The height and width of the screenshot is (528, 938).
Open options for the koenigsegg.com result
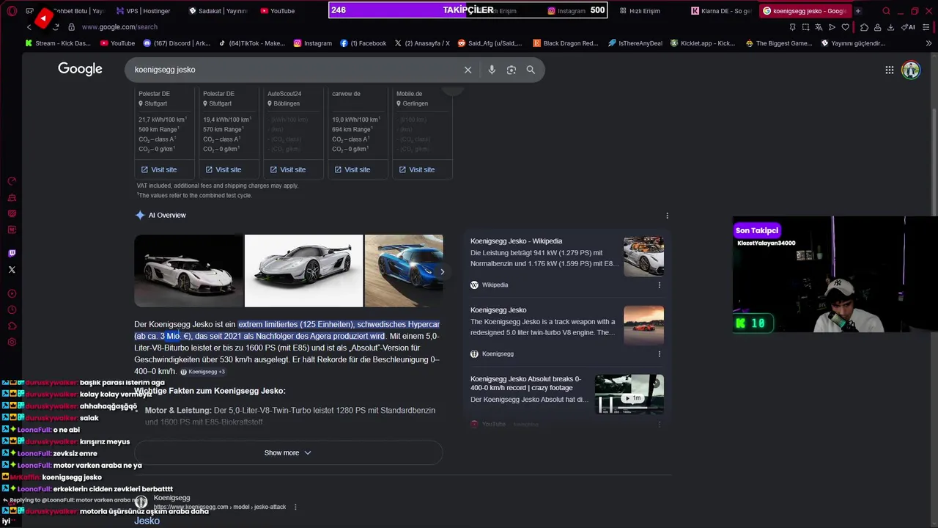295,507
